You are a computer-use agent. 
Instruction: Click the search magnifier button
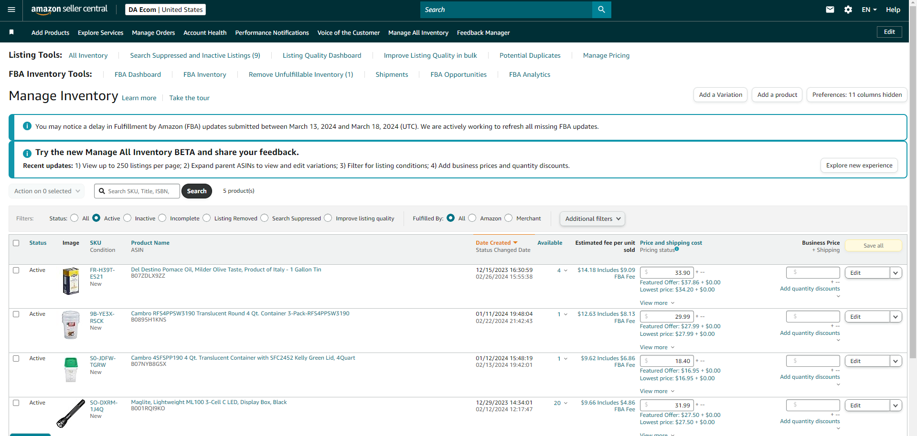[x=601, y=10]
